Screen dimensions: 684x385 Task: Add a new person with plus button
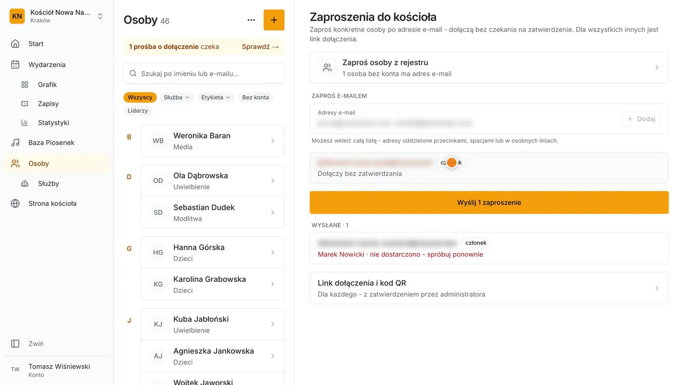pyautogui.click(x=274, y=20)
